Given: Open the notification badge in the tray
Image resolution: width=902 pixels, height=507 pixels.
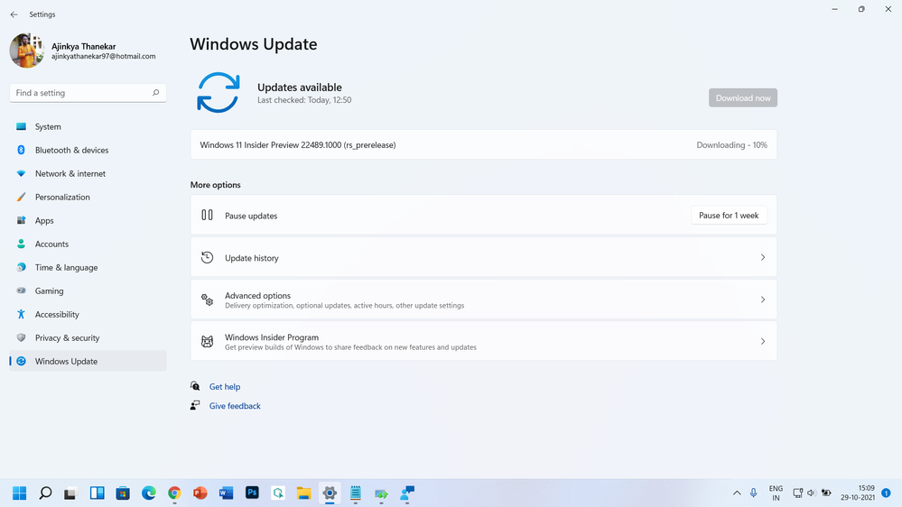Looking at the screenshot, I should pos(886,493).
